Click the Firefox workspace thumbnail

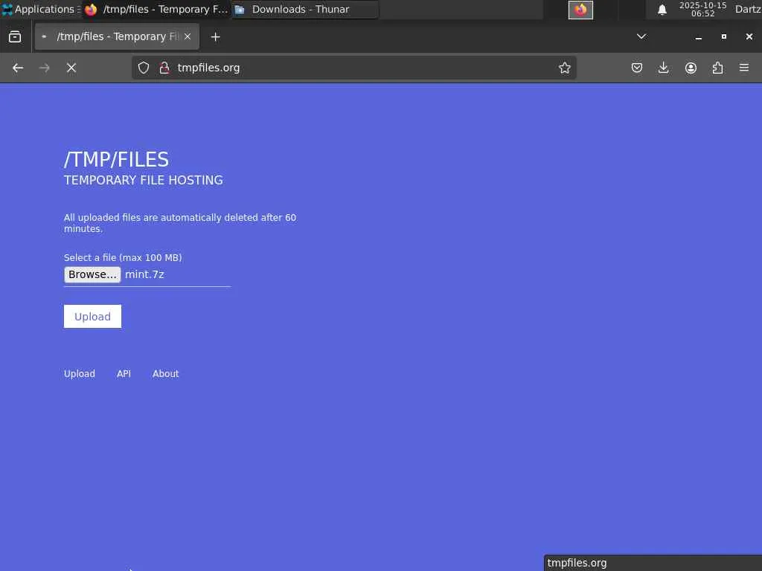[x=580, y=10]
